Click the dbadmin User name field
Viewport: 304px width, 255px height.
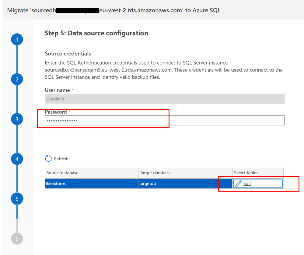[164, 99]
